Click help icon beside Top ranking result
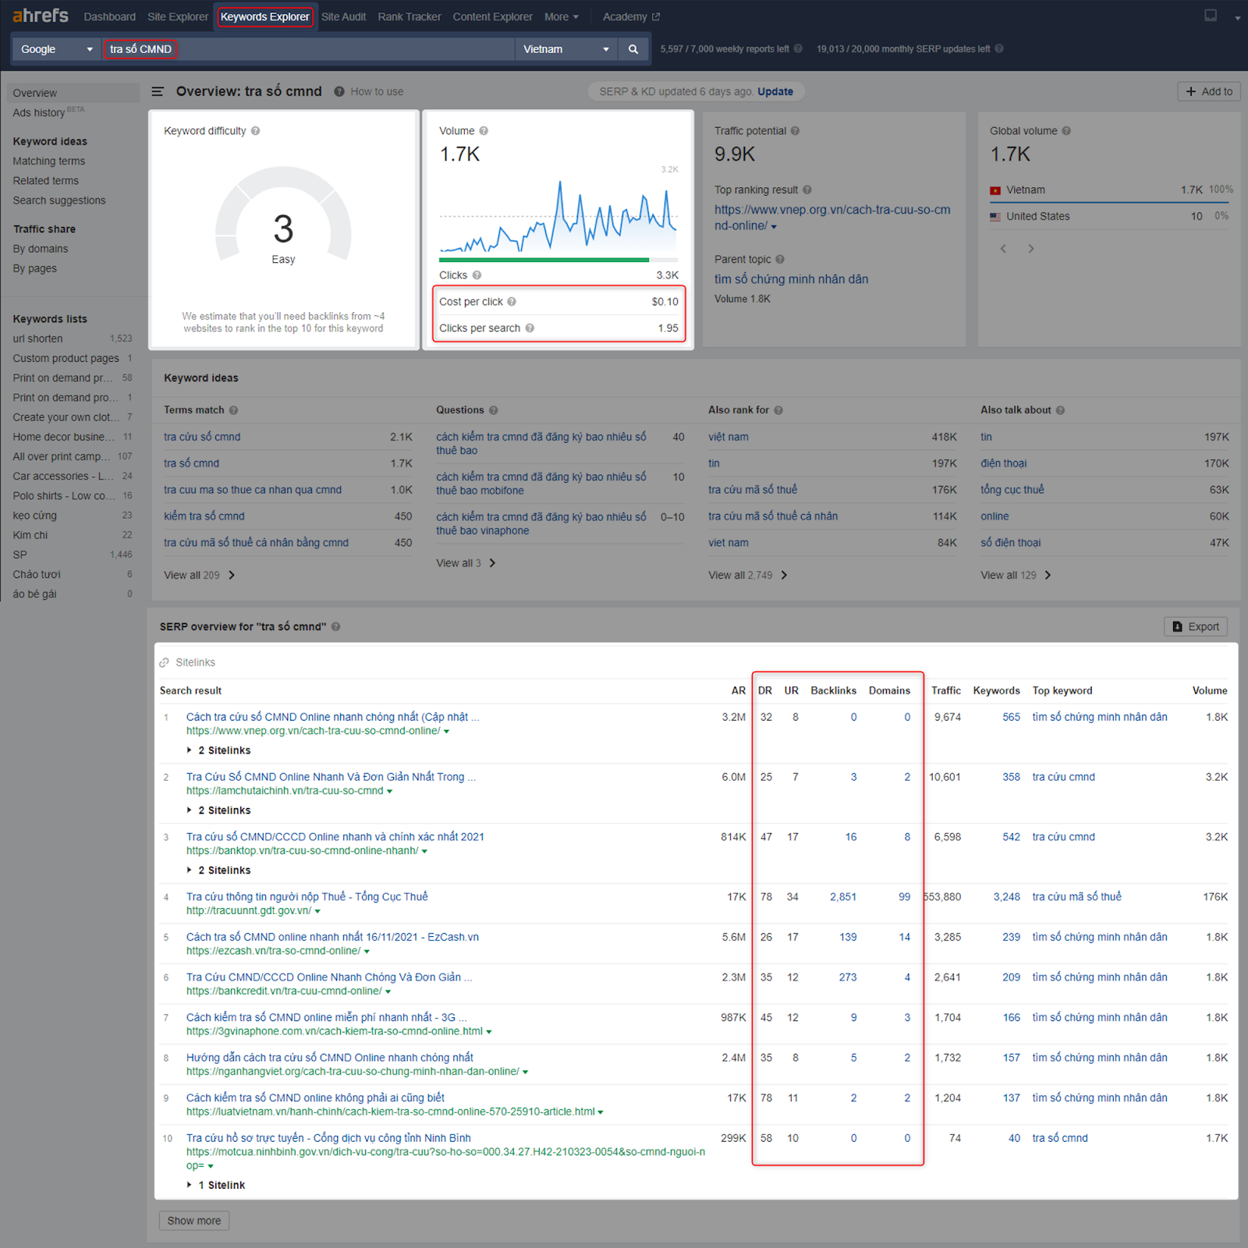This screenshot has width=1248, height=1248. [807, 190]
